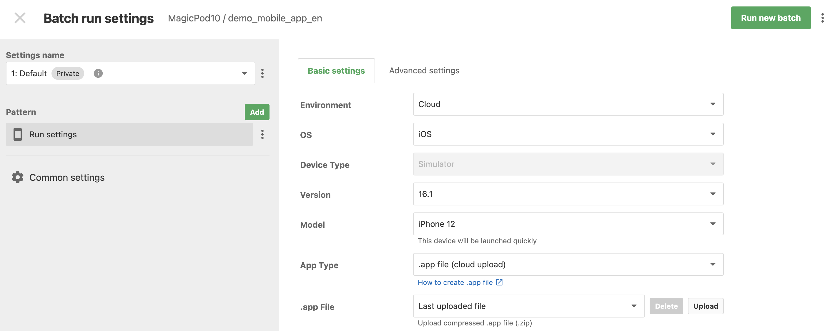Open the top-right three-dot menu
The width and height of the screenshot is (835, 331).
pyautogui.click(x=822, y=18)
